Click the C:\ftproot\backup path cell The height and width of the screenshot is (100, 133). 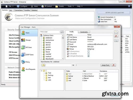pos(88,76)
